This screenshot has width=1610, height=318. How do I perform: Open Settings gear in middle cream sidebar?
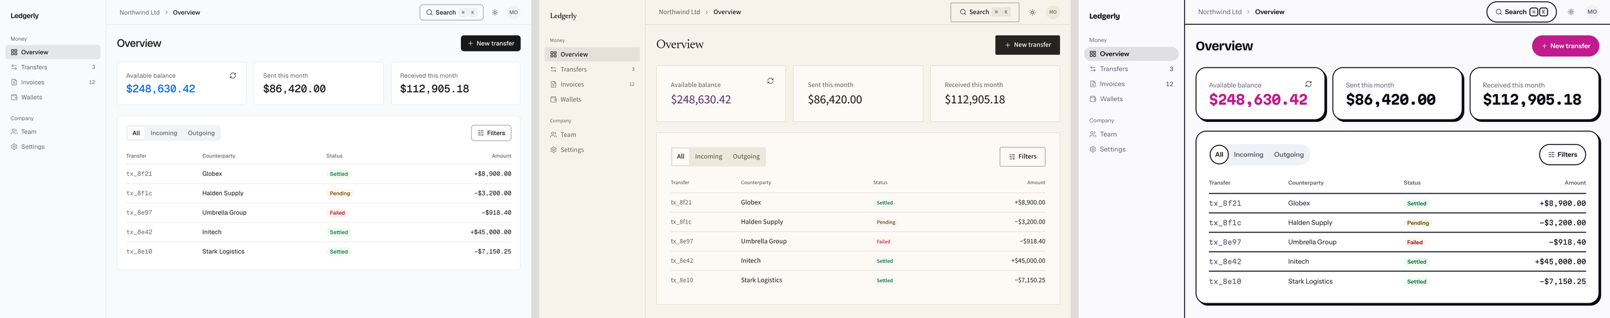(x=553, y=150)
